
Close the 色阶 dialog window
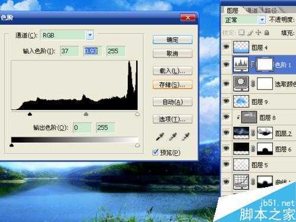188,18
